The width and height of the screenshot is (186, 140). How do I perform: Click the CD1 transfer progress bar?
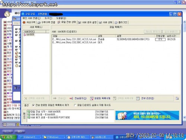point(160,40)
